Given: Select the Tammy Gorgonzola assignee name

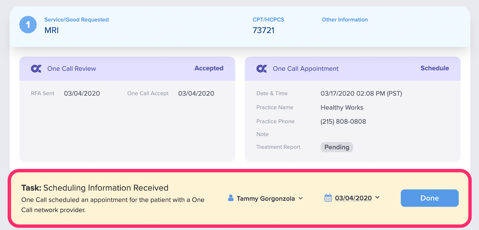Looking at the screenshot, I should (266, 199).
